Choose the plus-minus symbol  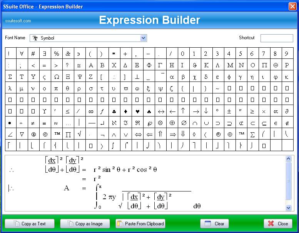[229, 112]
